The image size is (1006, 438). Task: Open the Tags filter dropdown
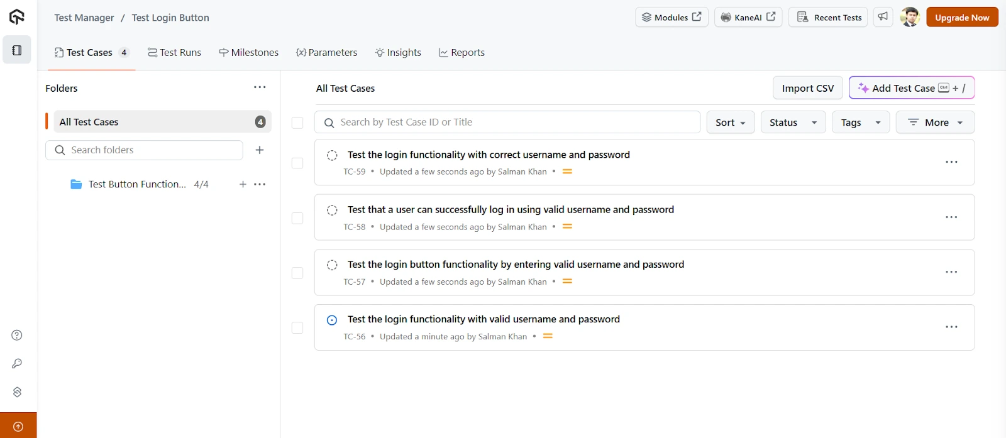tap(860, 122)
